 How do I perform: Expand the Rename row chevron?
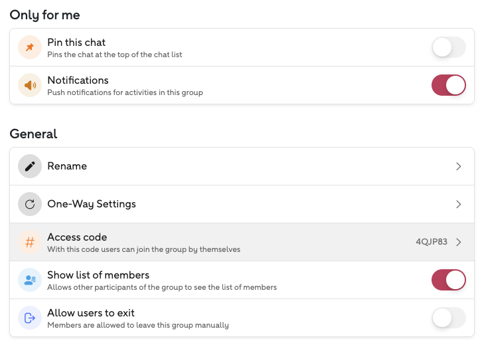click(x=458, y=166)
